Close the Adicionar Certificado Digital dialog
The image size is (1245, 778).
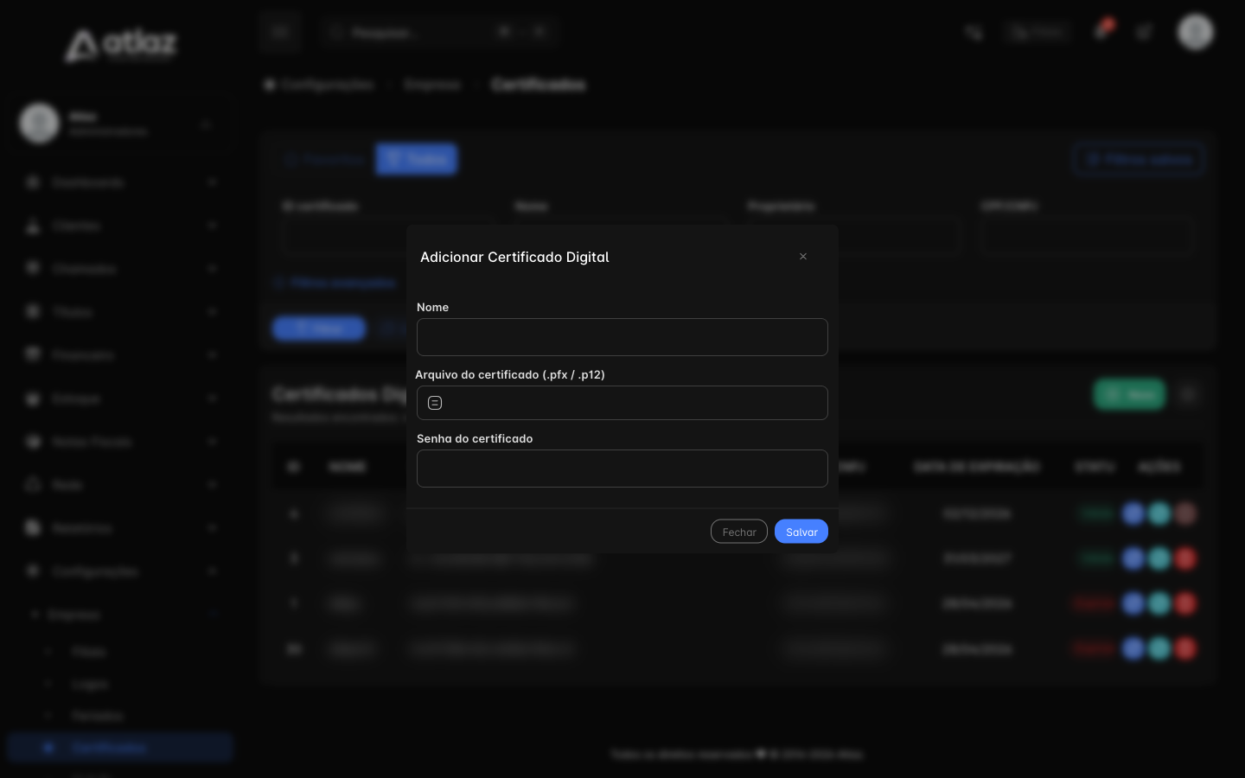pos(803,257)
